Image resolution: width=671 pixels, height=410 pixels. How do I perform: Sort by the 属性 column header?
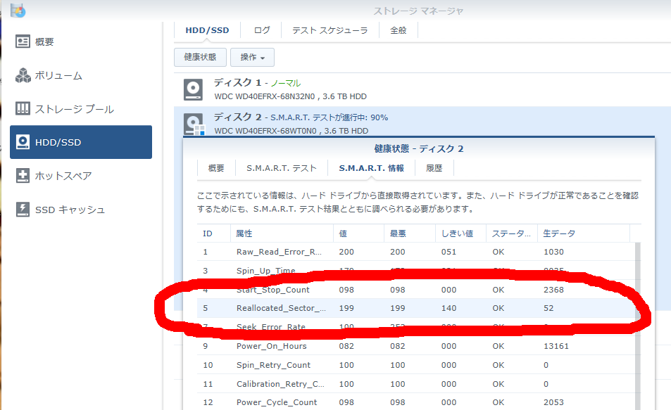click(282, 233)
